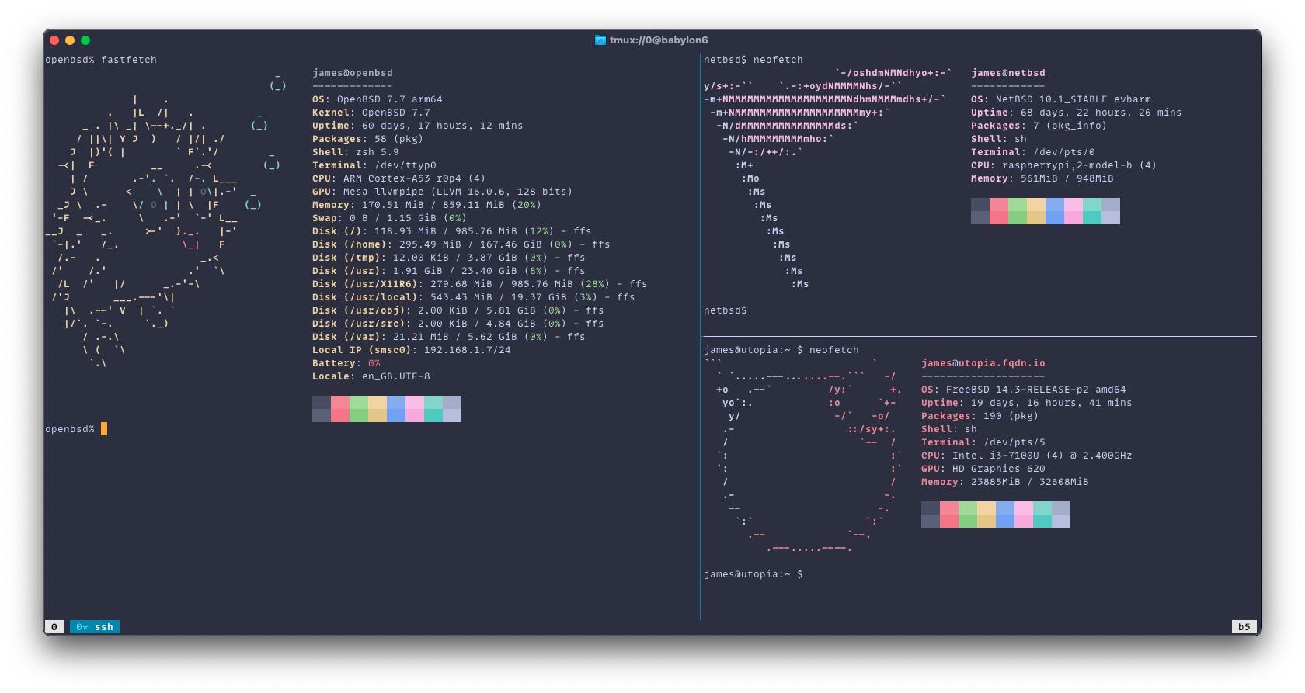Click the green swatch in openbsd palette
The width and height of the screenshot is (1305, 693).
359,409
